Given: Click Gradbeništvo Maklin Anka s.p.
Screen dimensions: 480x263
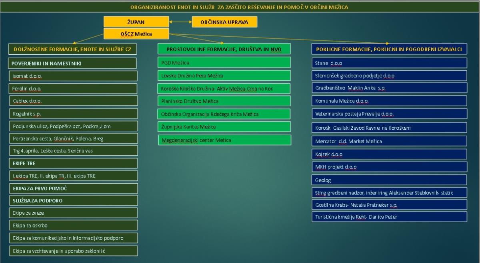Looking at the screenshot, I should (389, 88).
